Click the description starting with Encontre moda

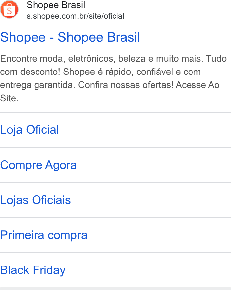click(114, 78)
